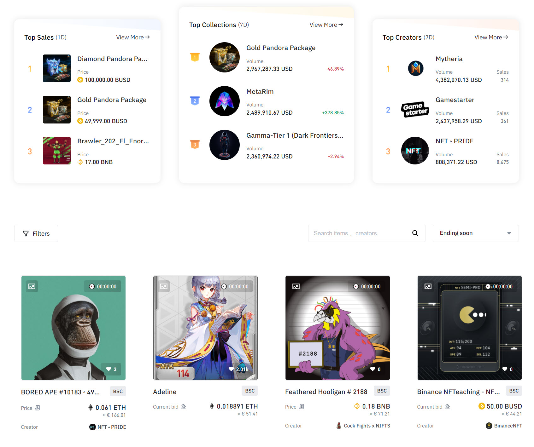Click the Ending soon dropdown arrow
The width and height of the screenshot is (534, 447).
click(509, 233)
